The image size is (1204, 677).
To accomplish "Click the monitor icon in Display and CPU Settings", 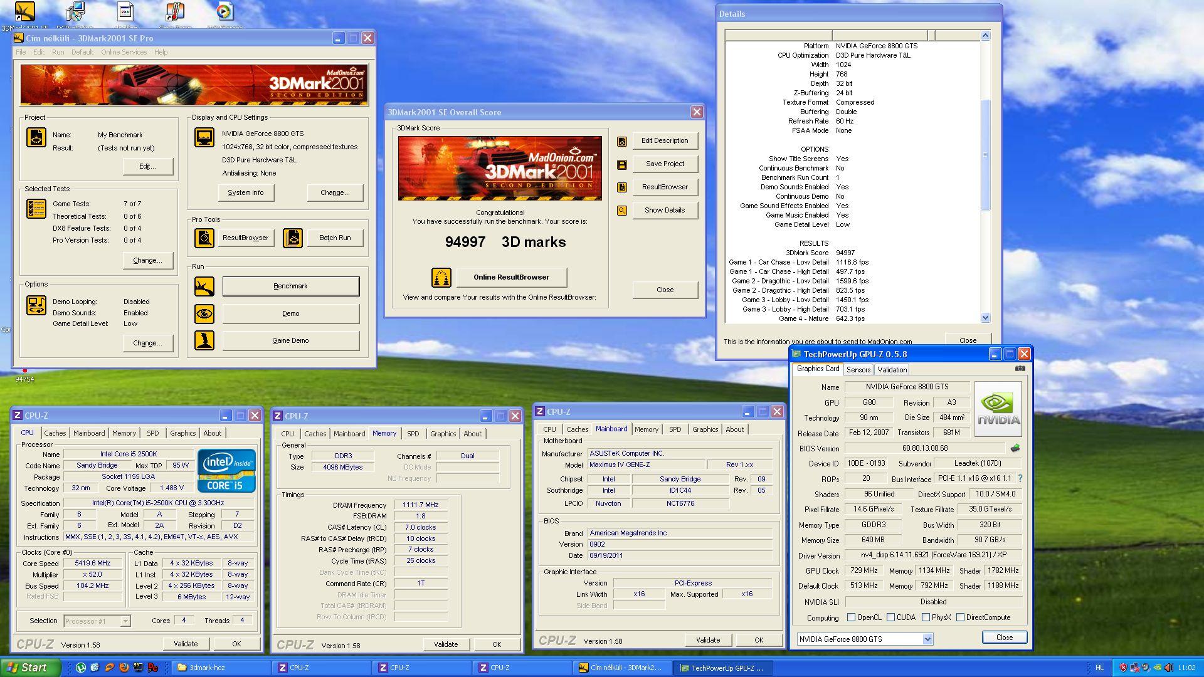I will tap(204, 137).
